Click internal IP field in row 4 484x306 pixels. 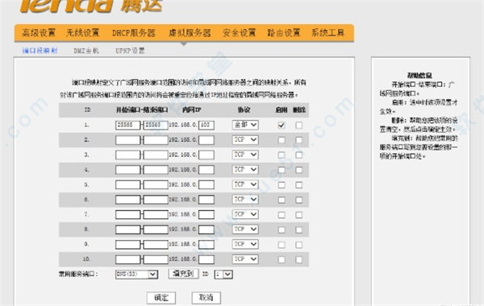(x=207, y=170)
